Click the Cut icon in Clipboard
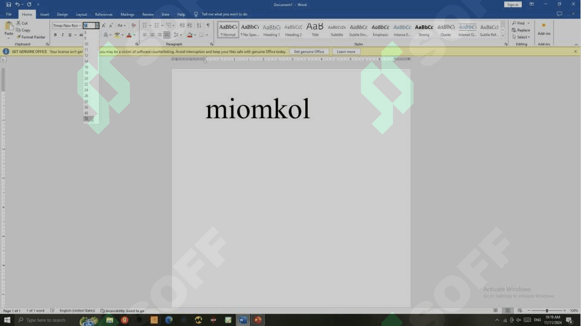This screenshot has height=326, width=581. (22, 23)
